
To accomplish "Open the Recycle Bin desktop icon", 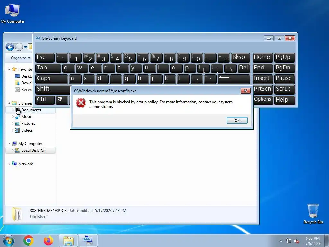I will coord(313,214).
